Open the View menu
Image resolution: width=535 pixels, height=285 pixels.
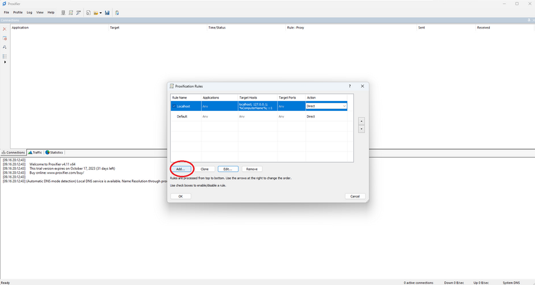click(40, 13)
